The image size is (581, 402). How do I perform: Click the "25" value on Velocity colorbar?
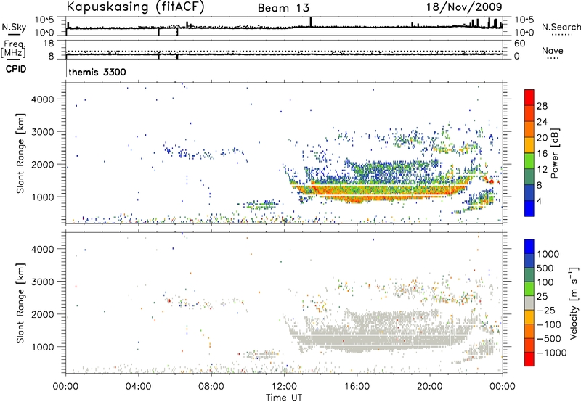coord(543,296)
